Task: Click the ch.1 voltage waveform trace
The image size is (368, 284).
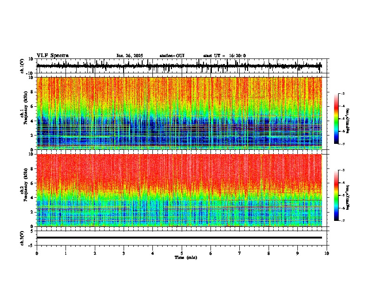Action: click(179, 66)
